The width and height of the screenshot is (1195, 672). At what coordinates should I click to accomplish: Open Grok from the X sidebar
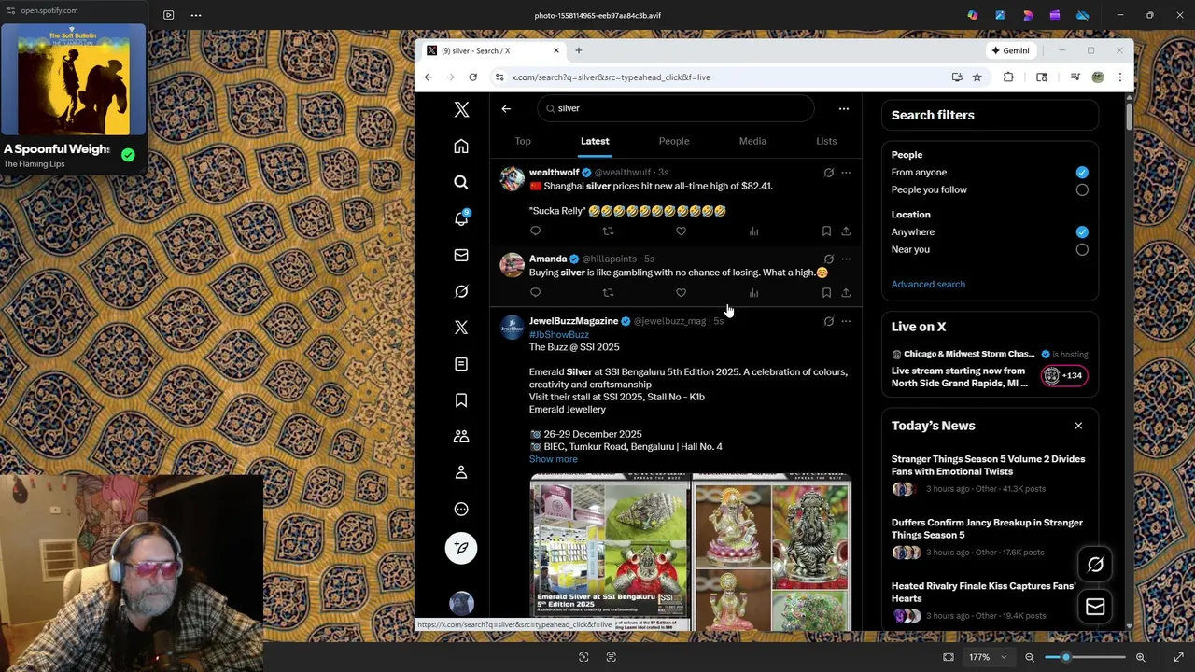pyautogui.click(x=461, y=291)
